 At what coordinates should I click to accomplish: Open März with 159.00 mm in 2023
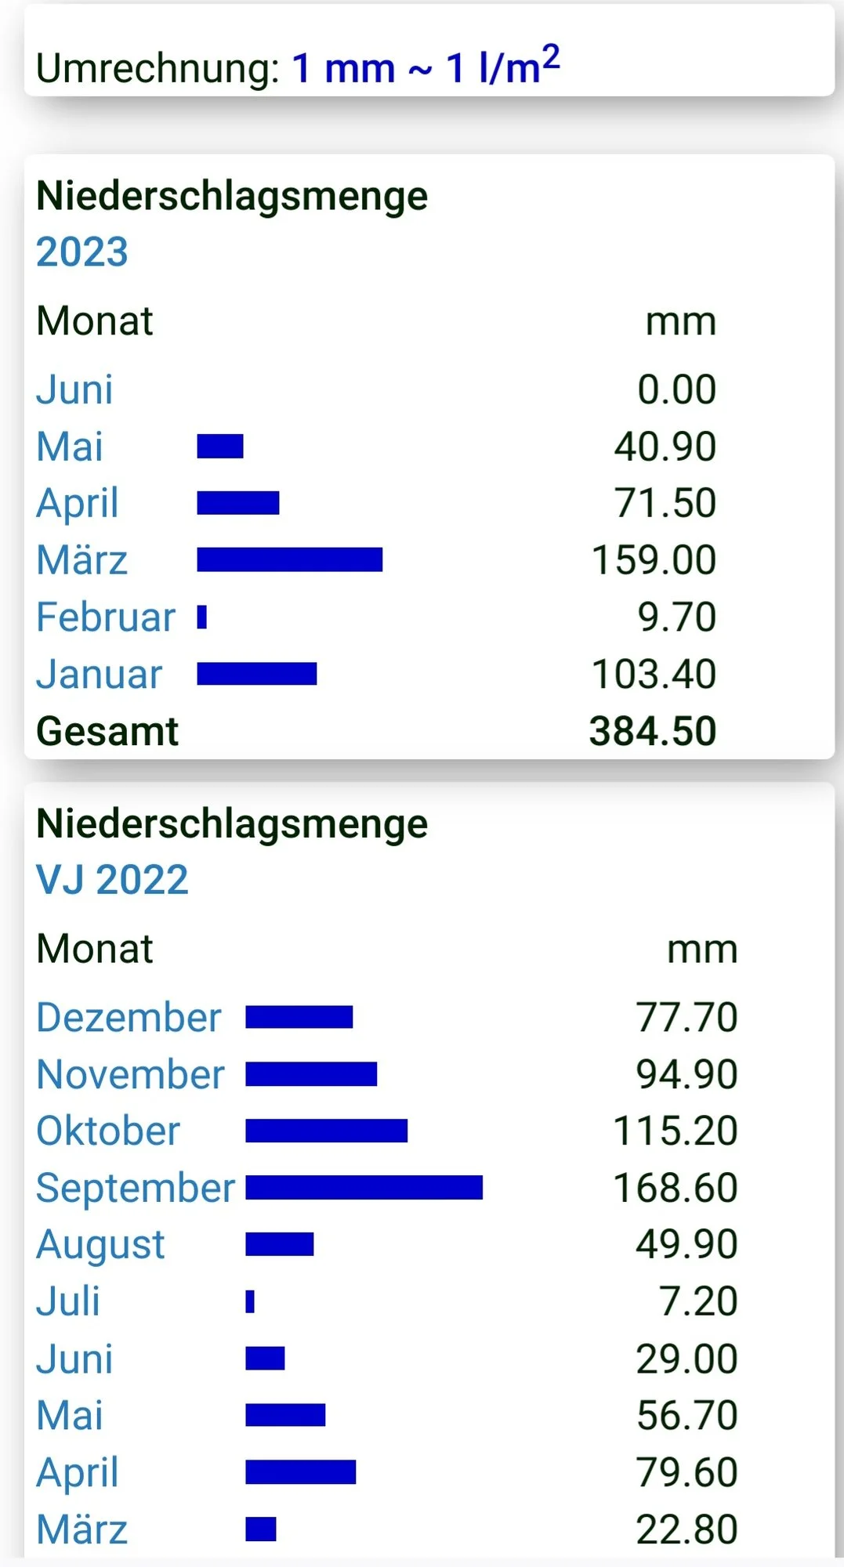(x=82, y=561)
